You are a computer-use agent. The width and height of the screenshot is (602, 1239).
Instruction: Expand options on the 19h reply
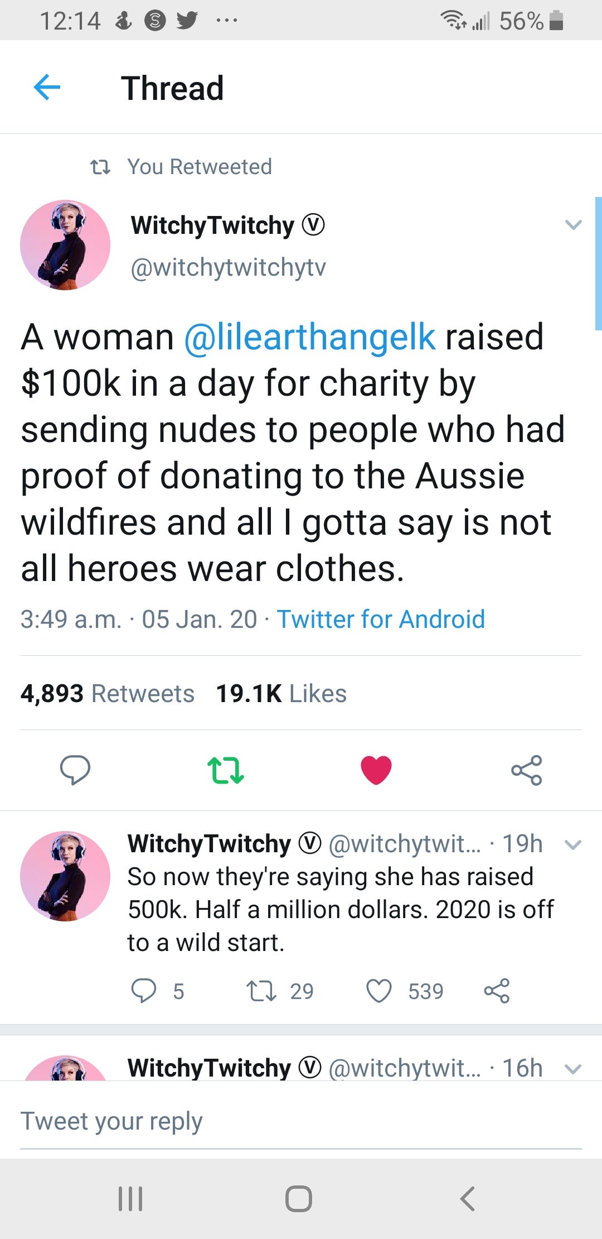[574, 844]
